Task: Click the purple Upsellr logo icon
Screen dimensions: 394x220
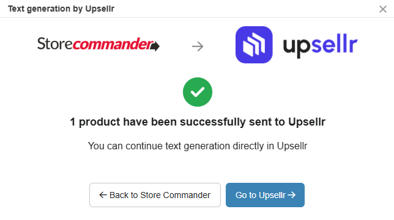Action: (254, 45)
